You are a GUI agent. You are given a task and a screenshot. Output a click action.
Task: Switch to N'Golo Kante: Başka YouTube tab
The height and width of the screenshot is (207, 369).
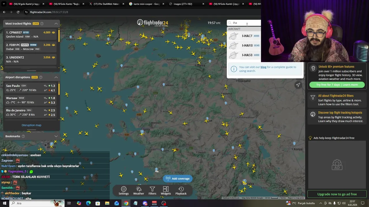click(66, 4)
